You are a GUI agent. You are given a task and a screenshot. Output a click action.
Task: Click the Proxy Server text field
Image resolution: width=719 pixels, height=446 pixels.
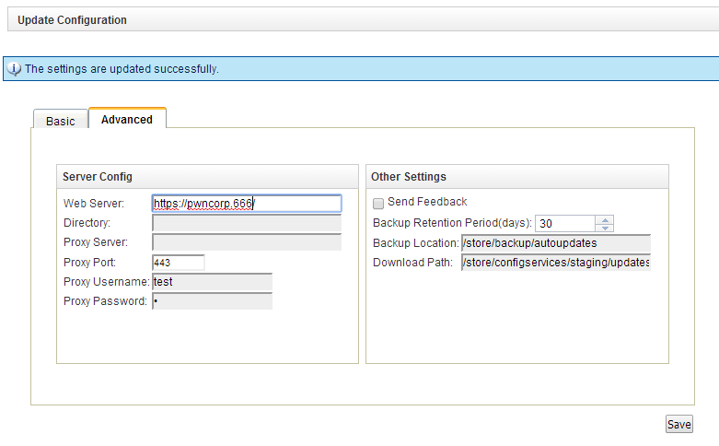click(247, 242)
